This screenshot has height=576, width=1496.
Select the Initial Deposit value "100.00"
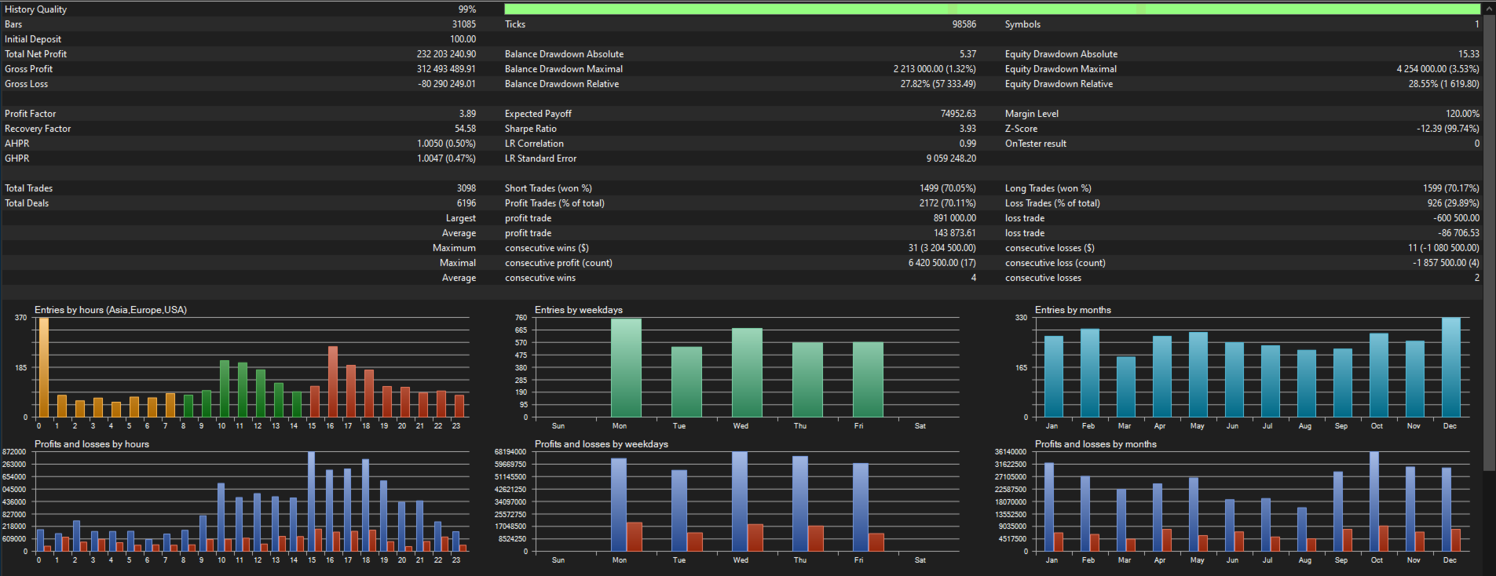click(x=463, y=39)
